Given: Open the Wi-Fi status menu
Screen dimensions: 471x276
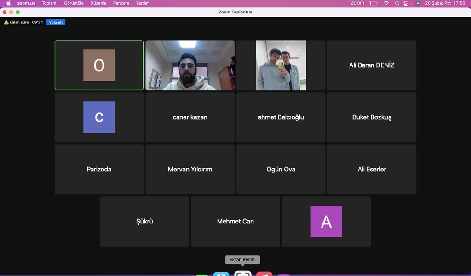Looking at the screenshot, I should 386,3.
